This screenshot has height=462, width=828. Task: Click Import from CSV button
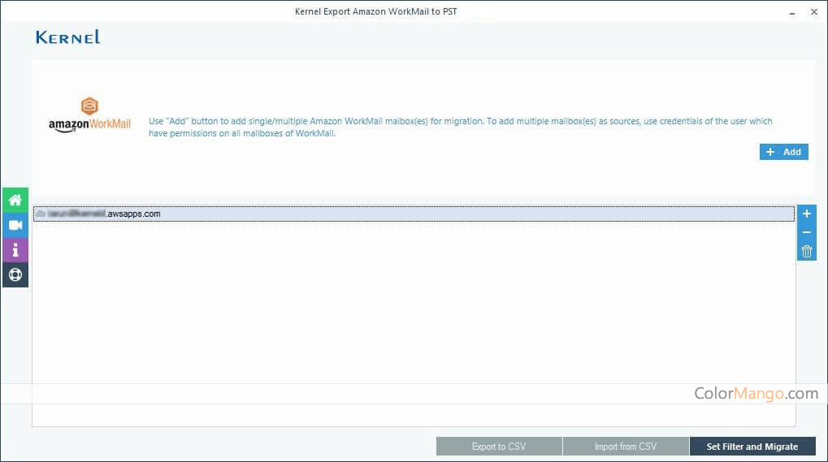tap(625, 447)
